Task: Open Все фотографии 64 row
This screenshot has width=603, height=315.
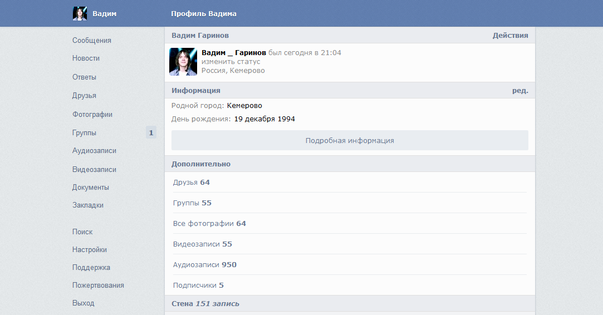Action: (x=209, y=223)
